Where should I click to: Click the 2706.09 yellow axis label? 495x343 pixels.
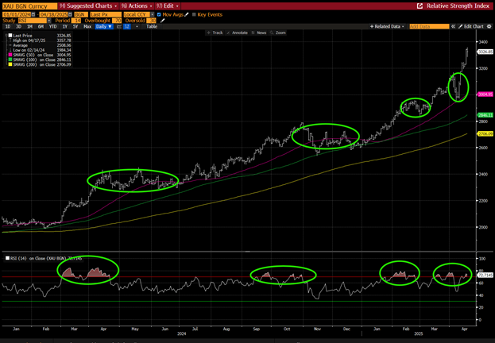pos(485,134)
